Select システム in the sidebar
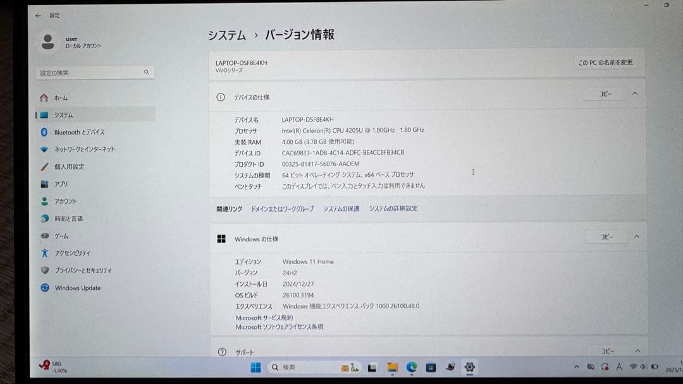Viewport: 683px width, 384px height. pos(95,115)
